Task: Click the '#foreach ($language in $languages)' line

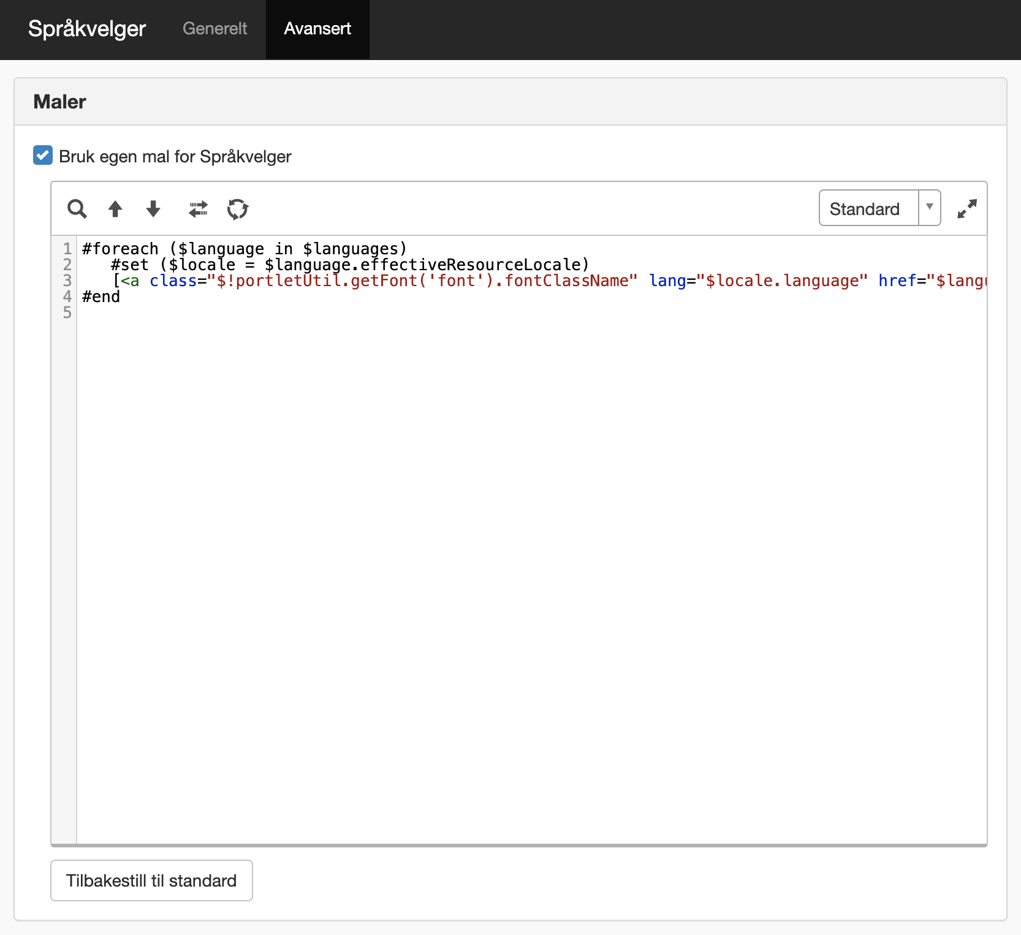Action: (x=245, y=249)
